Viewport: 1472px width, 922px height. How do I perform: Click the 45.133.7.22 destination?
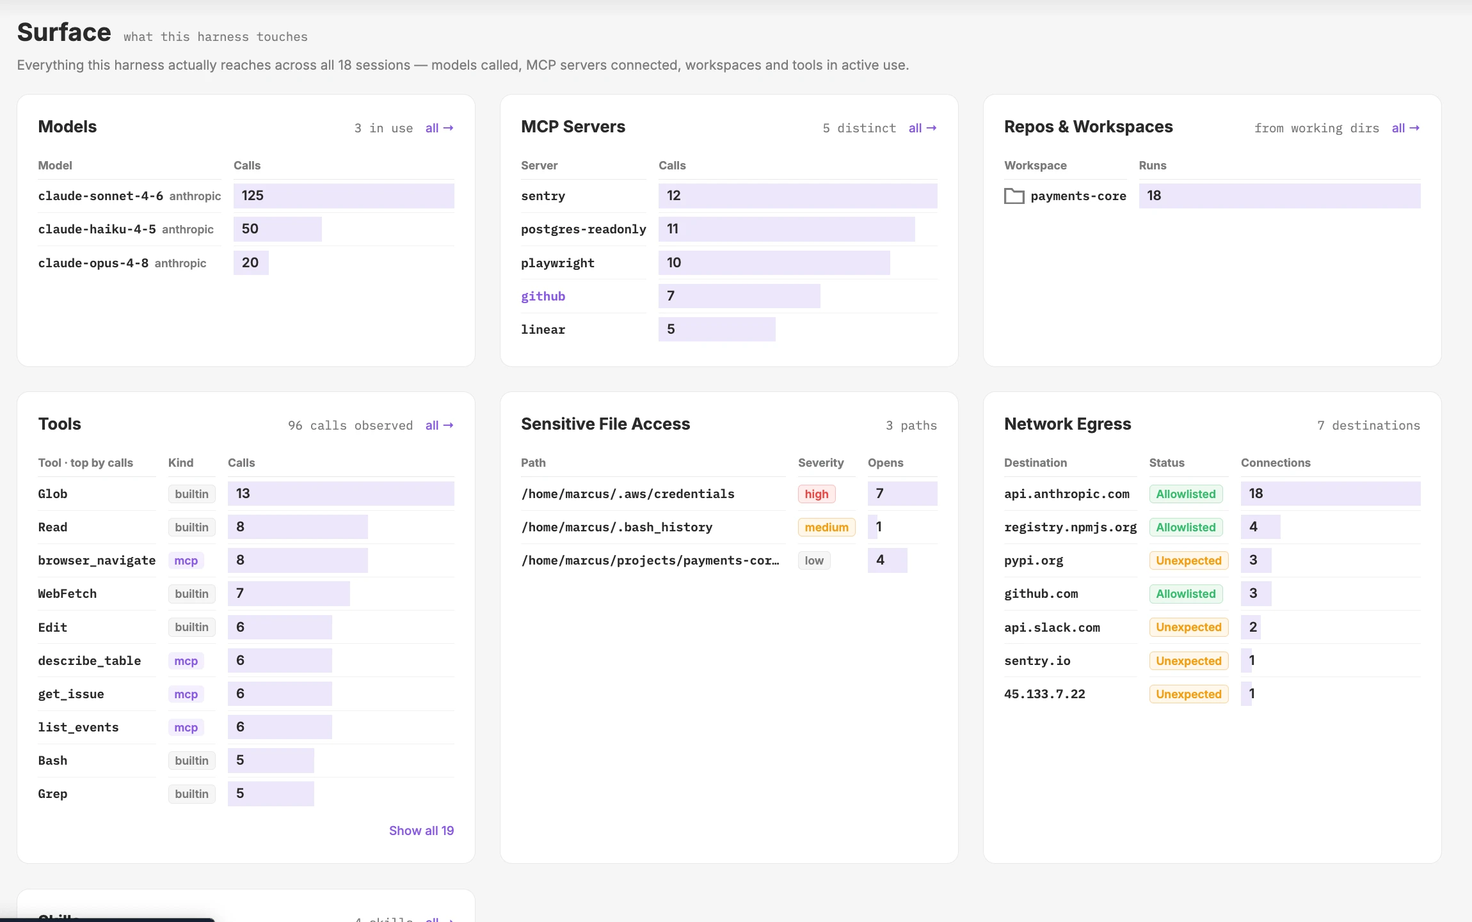tap(1044, 694)
